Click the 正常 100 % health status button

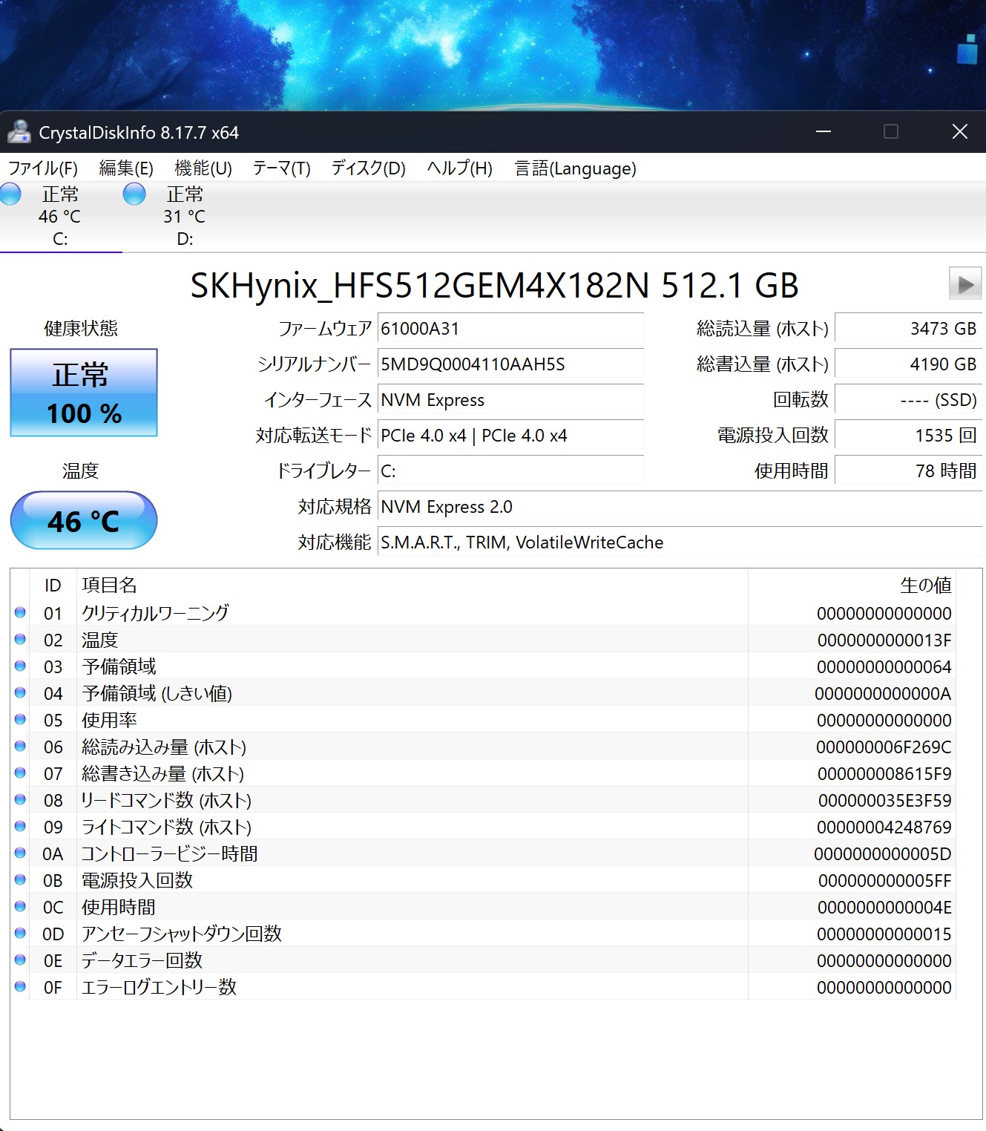point(84,393)
